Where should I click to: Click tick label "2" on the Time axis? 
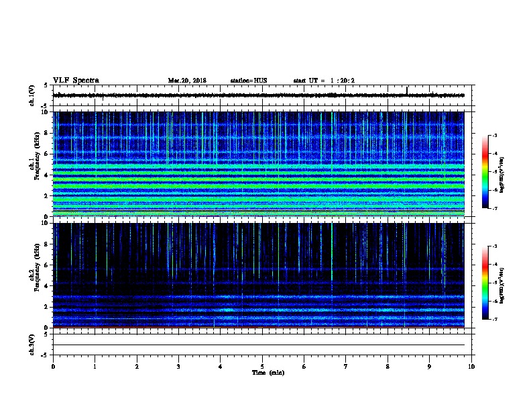(137, 366)
